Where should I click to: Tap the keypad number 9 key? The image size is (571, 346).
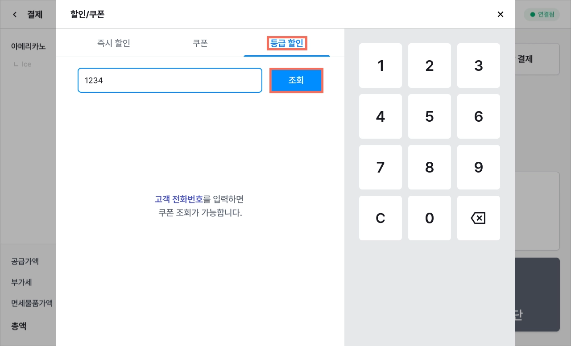coord(479,167)
